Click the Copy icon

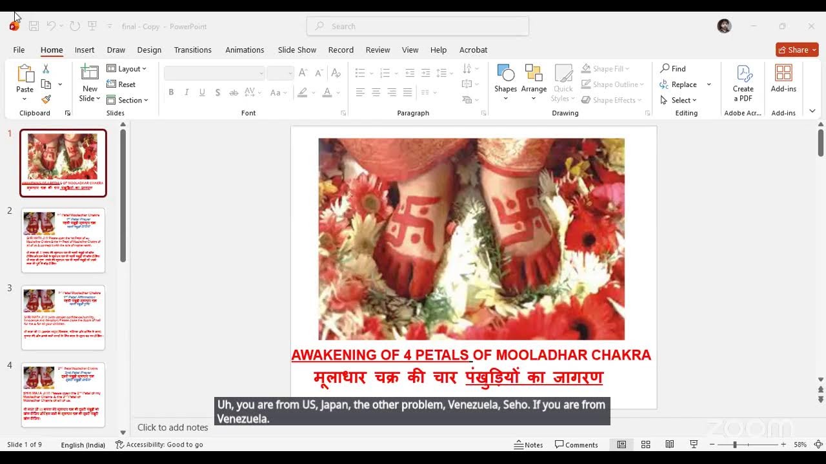pos(46,84)
